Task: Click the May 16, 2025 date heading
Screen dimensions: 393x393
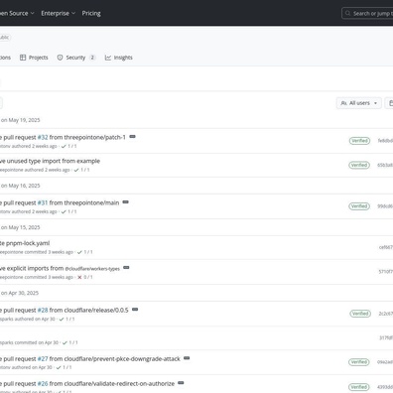Action: (21, 186)
